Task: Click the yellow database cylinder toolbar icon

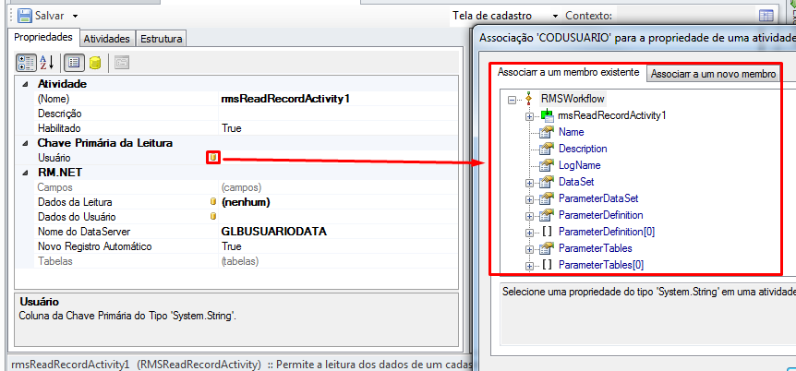Action: pos(95,63)
